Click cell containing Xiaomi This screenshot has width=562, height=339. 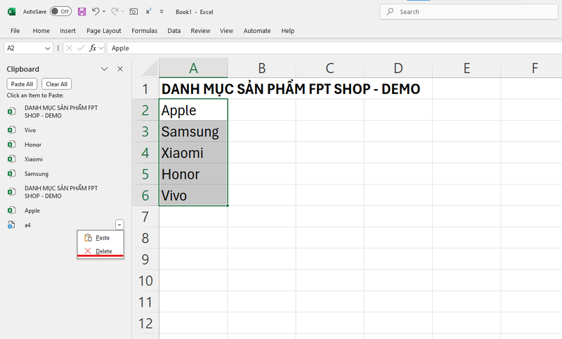click(193, 153)
